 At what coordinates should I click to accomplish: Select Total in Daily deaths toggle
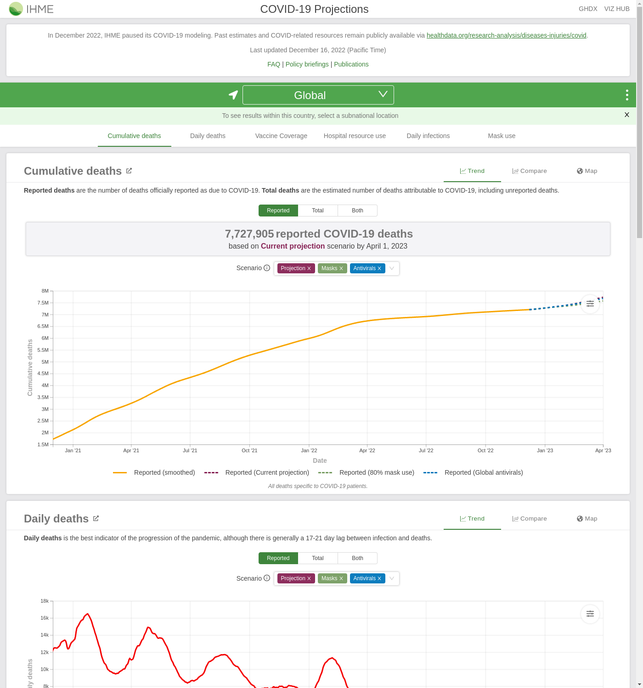tap(318, 558)
